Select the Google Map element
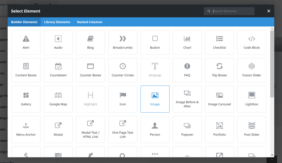 pos(58,99)
